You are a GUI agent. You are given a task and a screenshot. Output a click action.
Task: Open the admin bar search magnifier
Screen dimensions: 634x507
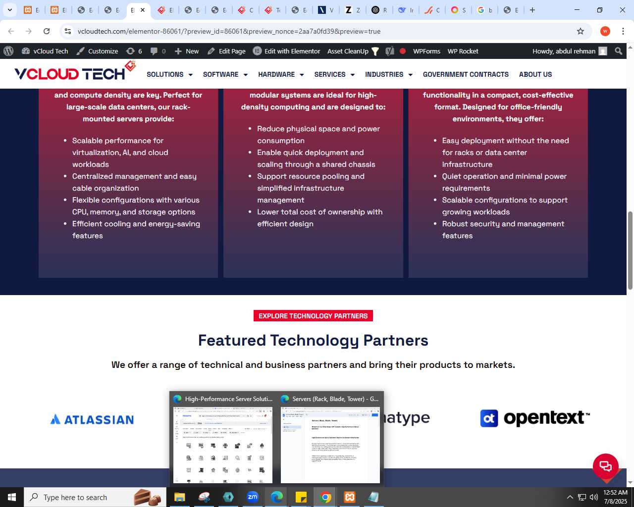[x=618, y=51]
